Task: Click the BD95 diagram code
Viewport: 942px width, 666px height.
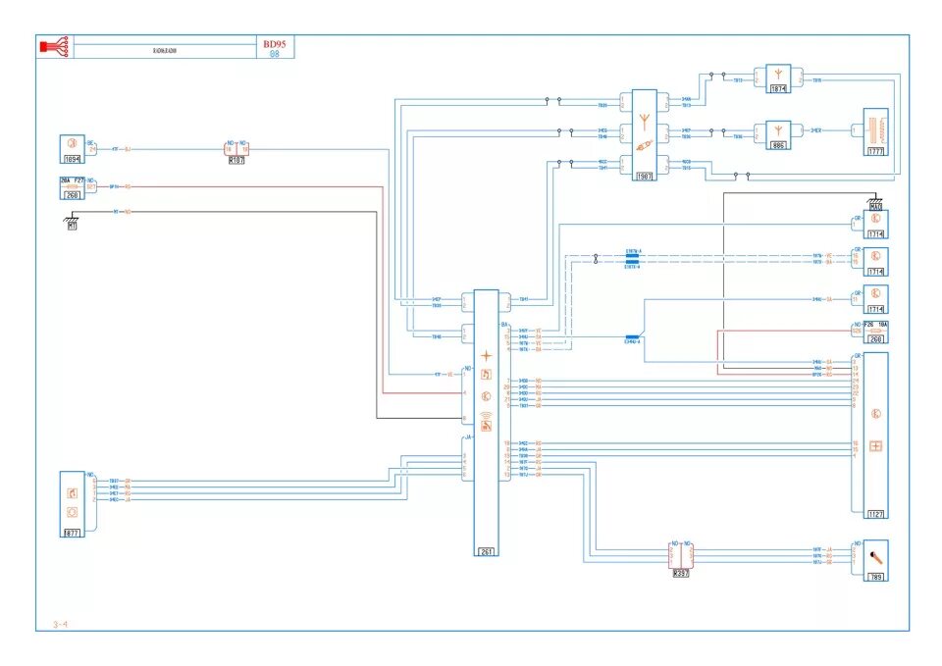Action: [275, 44]
